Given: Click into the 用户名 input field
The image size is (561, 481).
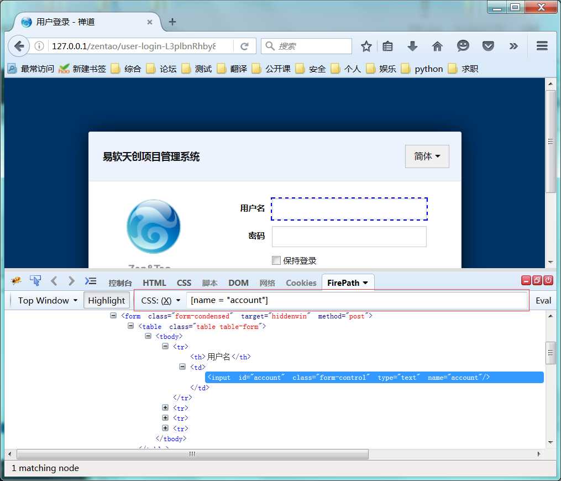Looking at the screenshot, I should click(349, 208).
